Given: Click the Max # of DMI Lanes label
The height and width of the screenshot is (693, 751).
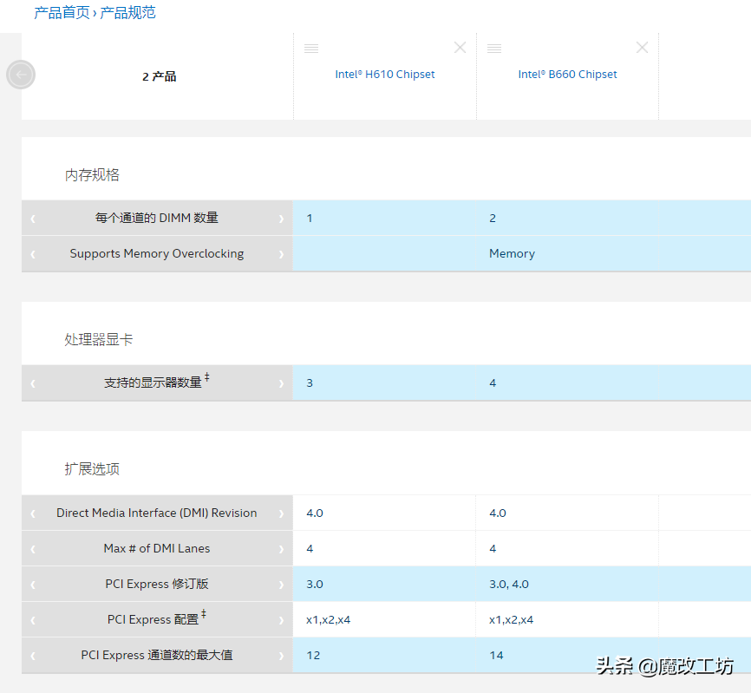Looking at the screenshot, I should (157, 548).
